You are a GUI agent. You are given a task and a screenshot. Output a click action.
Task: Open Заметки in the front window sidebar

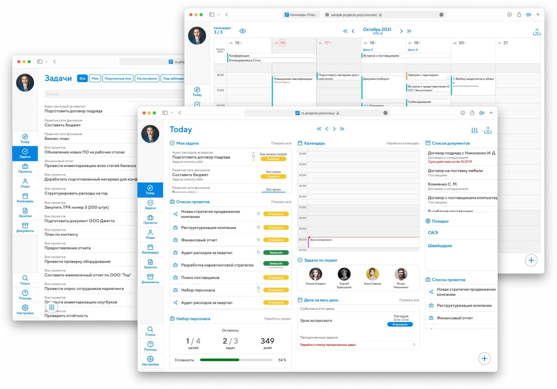coord(150,263)
